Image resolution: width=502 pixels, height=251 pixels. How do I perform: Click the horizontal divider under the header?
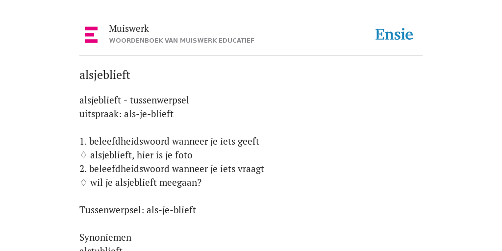tap(251, 56)
